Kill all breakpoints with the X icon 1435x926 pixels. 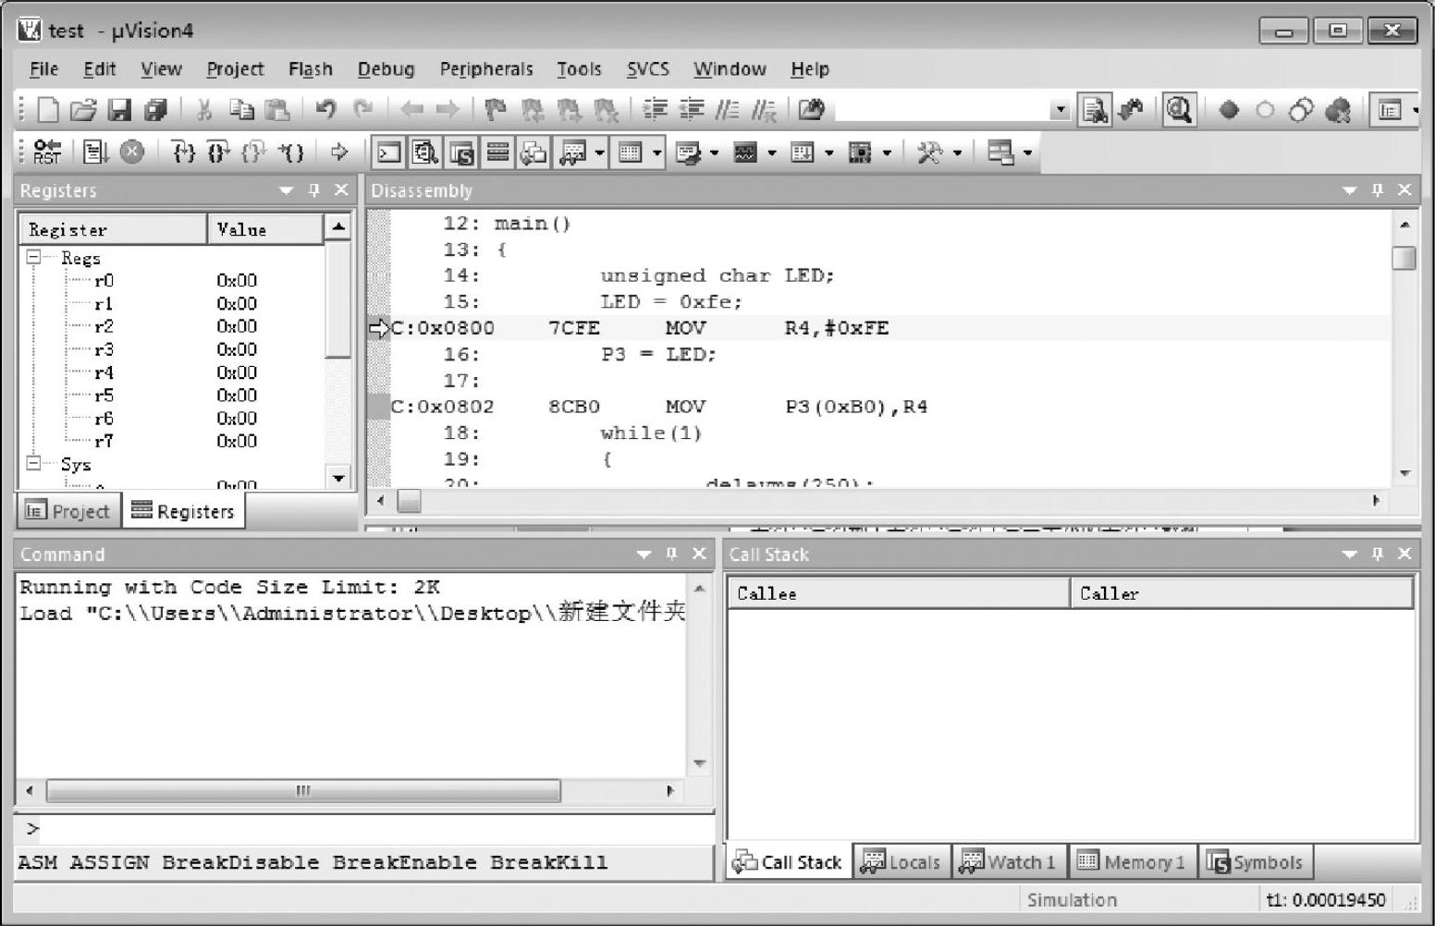pyautogui.click(x=1337, y=110)
